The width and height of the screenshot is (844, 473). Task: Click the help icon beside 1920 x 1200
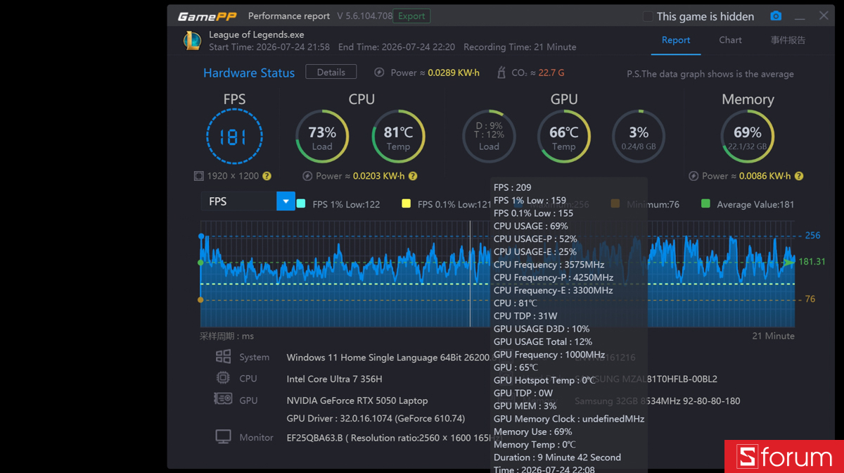point(267,176)
